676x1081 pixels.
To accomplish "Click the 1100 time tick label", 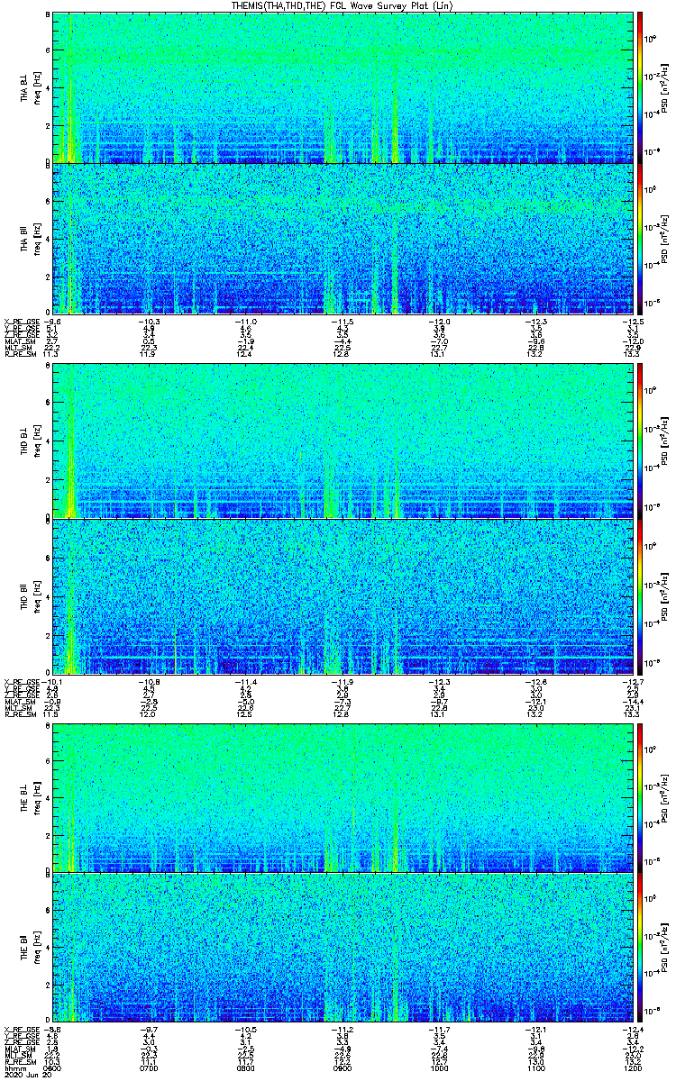I will 537,1067.
